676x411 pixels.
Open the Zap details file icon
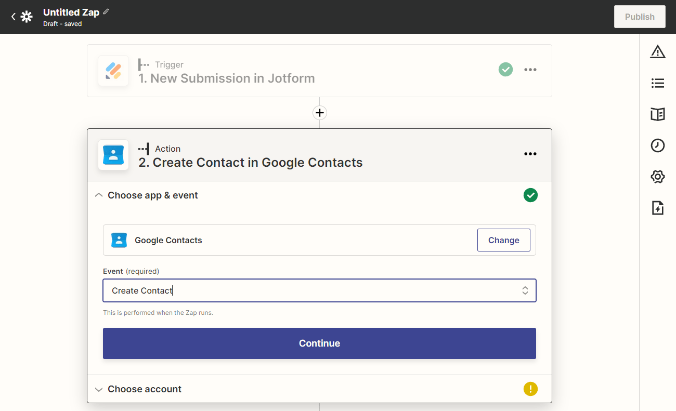[x=658, y=208]
